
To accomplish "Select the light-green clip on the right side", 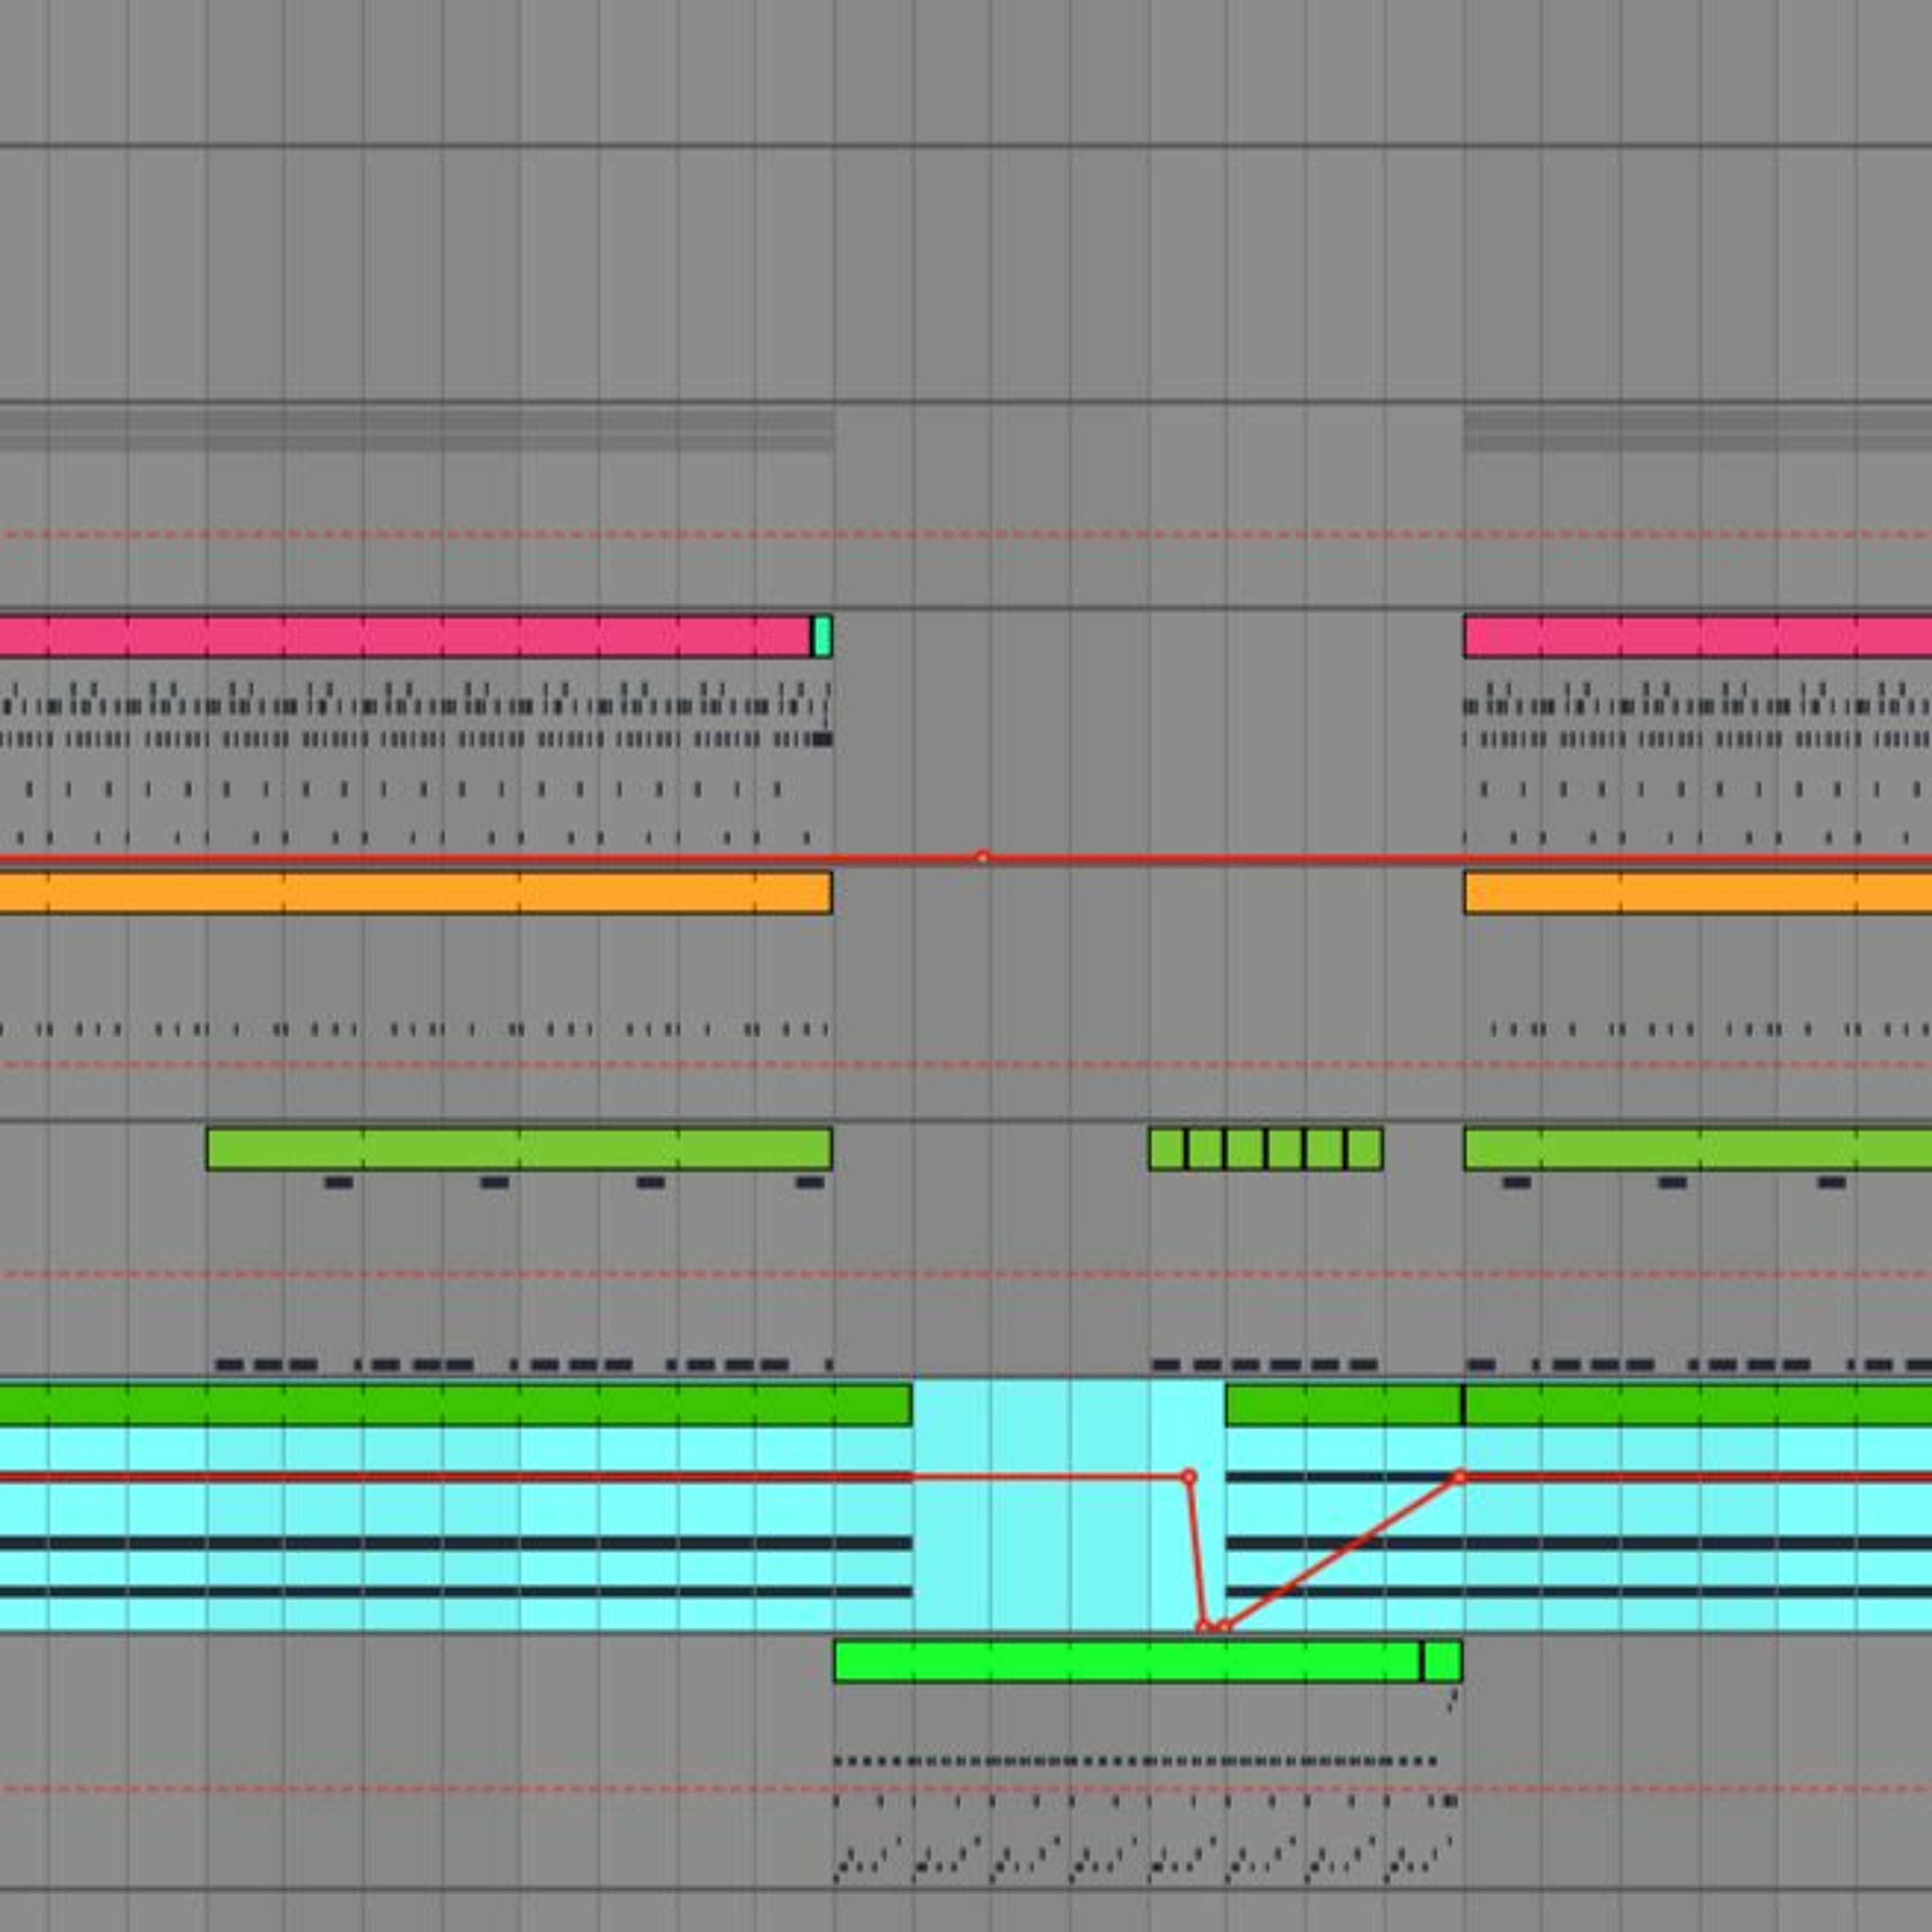I will (x=1698, y=1149).
